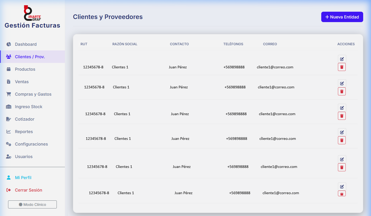
Task: Click Juan Pérez in the third row
Action: 180,114
